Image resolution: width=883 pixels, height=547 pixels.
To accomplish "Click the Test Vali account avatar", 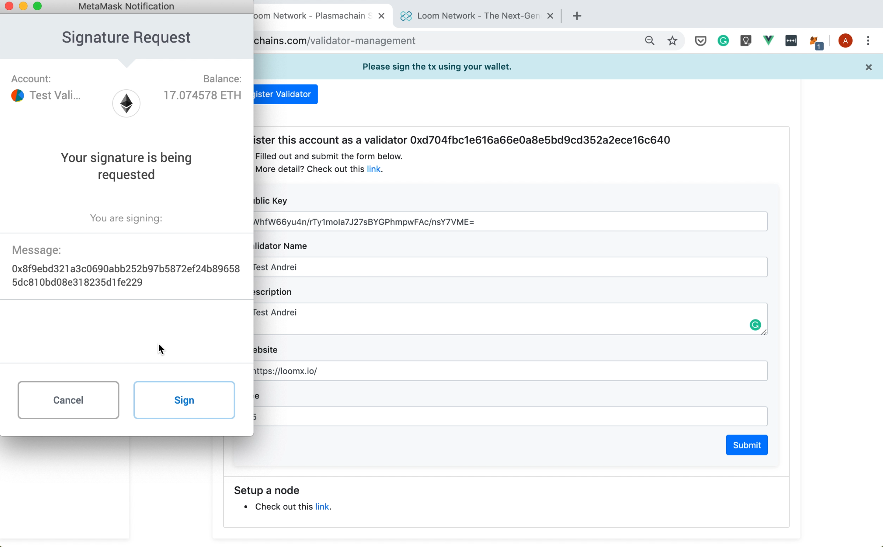I will (x=17, y=95).
